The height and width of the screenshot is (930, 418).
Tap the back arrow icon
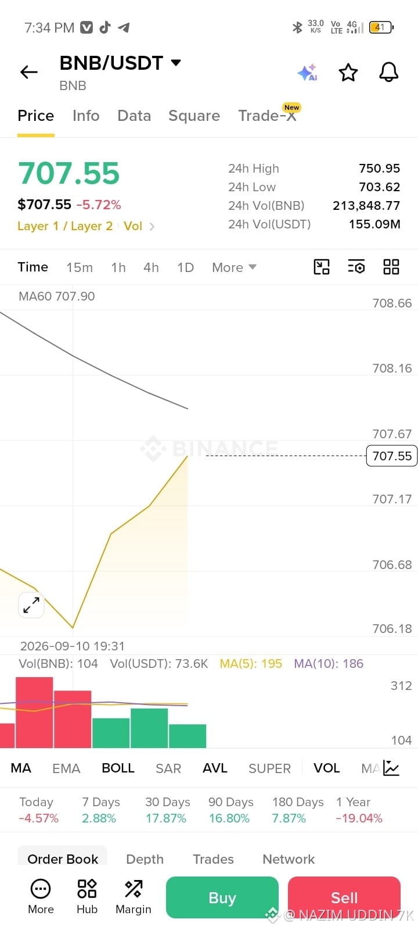click(29, 72)
